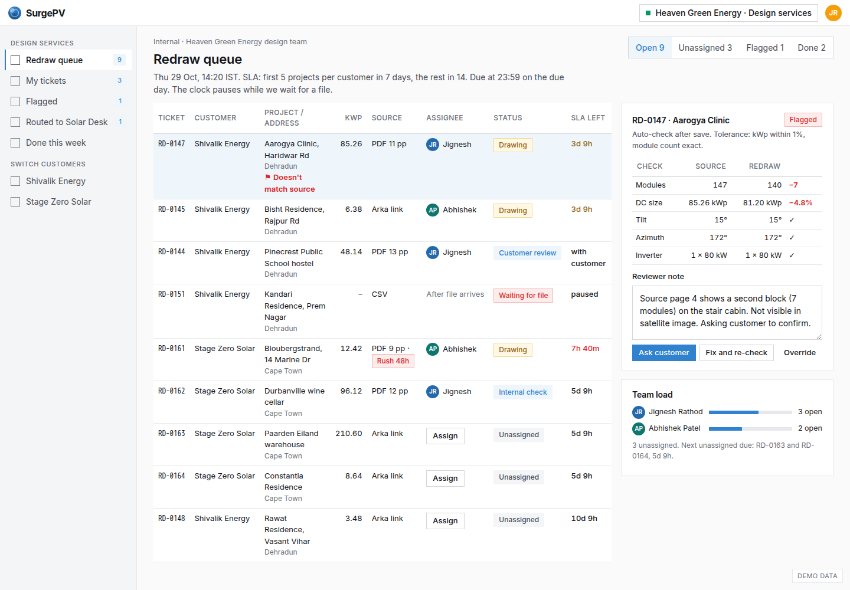Tick the Shivalik Energy customer checkbox

(15, 181)
